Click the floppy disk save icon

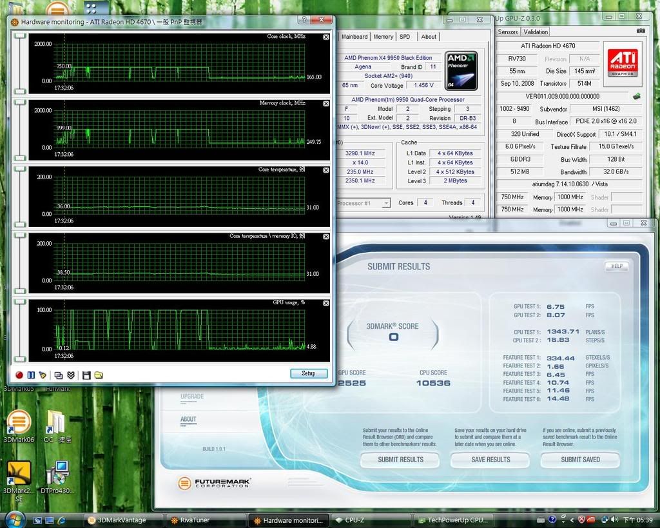pos(86,375)
